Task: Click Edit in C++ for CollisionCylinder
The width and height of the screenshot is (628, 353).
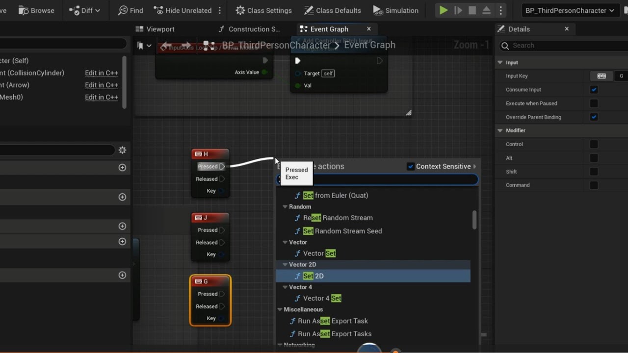Action: pos(102,73)
